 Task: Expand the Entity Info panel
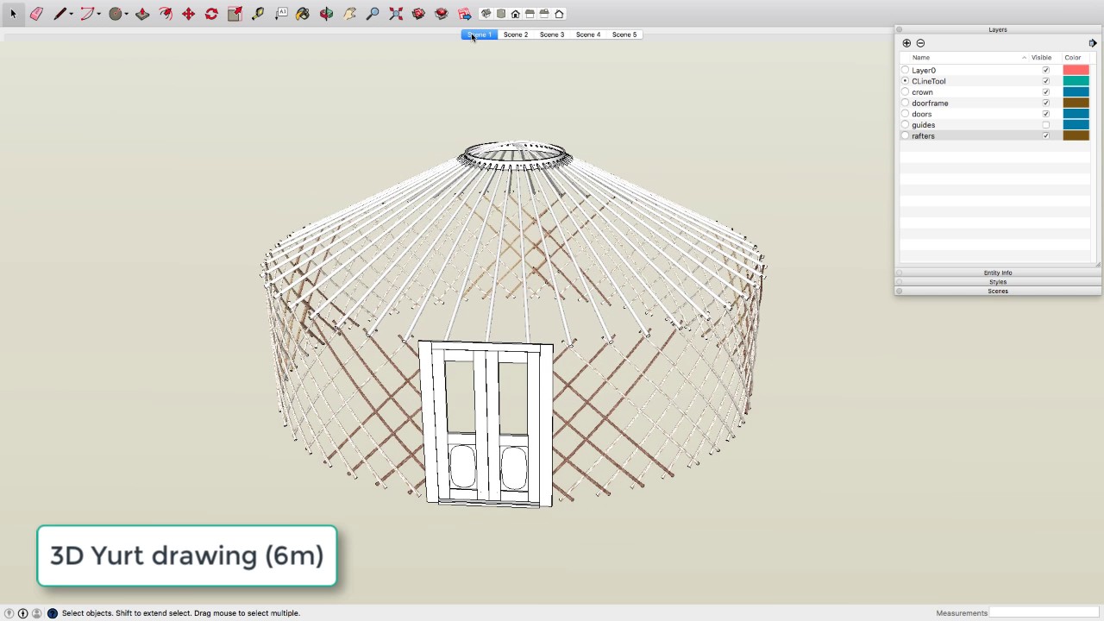(997, 273)
